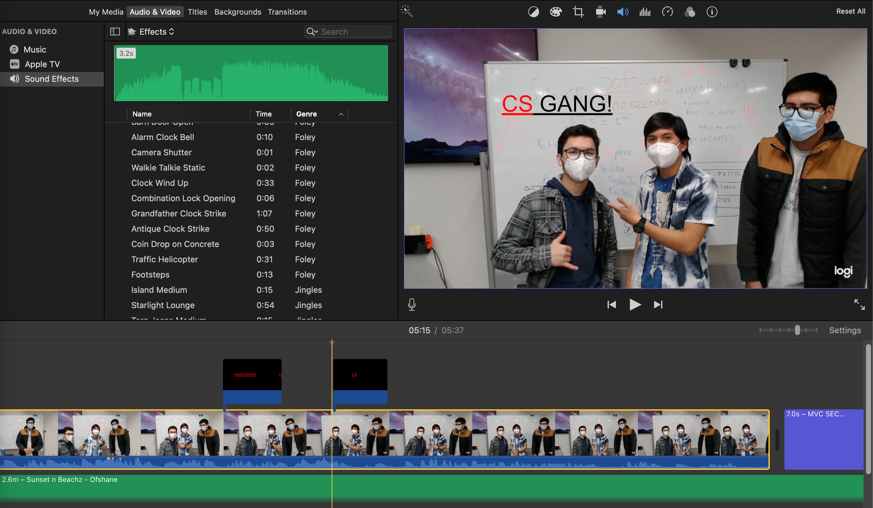Switch to Backgrounds tab
This screenshot has width=873, height=508.
[238, 12]
